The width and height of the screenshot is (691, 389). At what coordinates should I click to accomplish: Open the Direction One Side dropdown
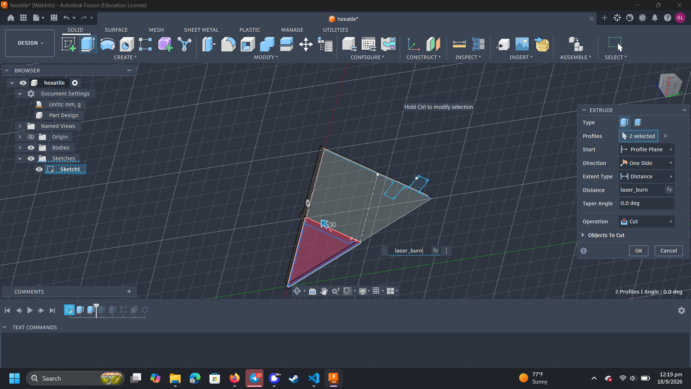[646, 163]
